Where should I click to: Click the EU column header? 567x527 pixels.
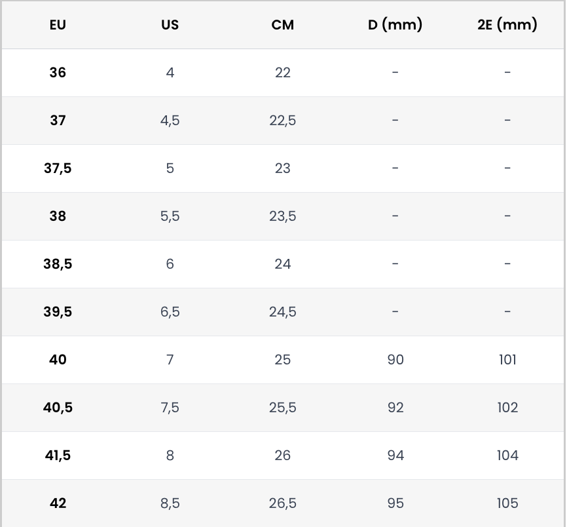58,25
